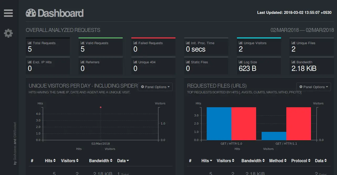Image resolution: width=337 pixels, height=175 pixels.
Task: Click chart icon beside Valid Requests
Action: tap(82, 43)
